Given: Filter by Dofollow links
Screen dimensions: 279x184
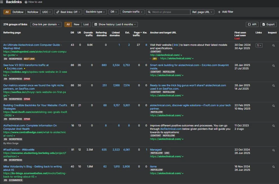Looking at the screenshot, I should (18, 12).
